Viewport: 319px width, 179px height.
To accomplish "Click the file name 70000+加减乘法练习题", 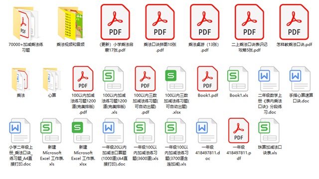I will [x=25, y=47].
